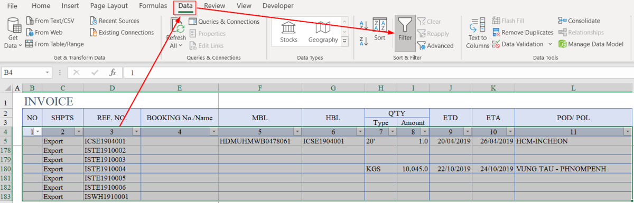Switch to the Review tab
This screenshot has height=203, width=634.
click(215, 6)
